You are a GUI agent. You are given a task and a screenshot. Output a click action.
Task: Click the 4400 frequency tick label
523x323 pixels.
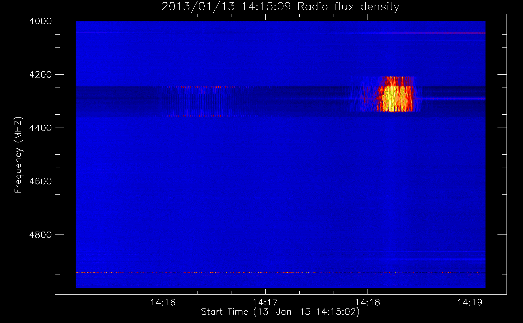coord(40,128)
